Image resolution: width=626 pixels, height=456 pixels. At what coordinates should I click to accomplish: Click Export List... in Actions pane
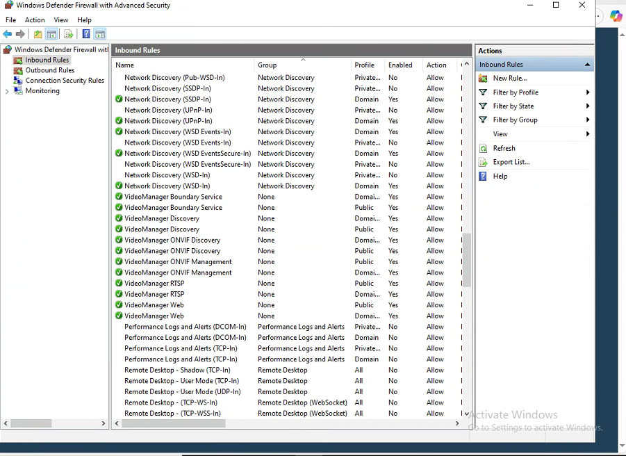coord(511,162)
